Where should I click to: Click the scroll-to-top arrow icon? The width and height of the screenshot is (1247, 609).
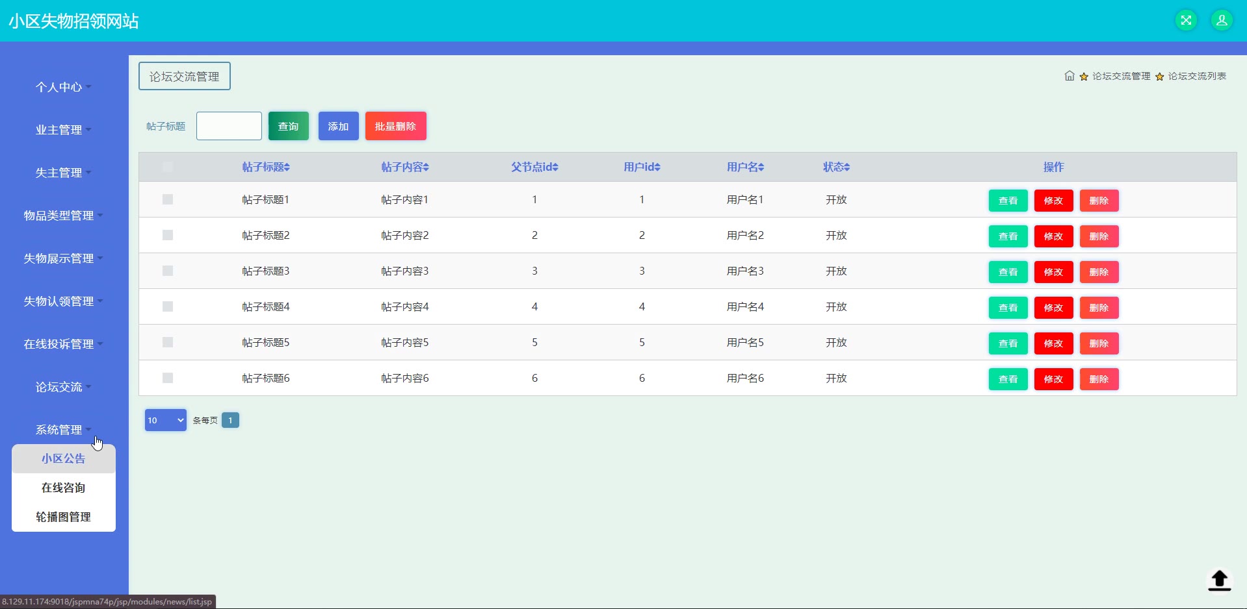[1220, 580]
